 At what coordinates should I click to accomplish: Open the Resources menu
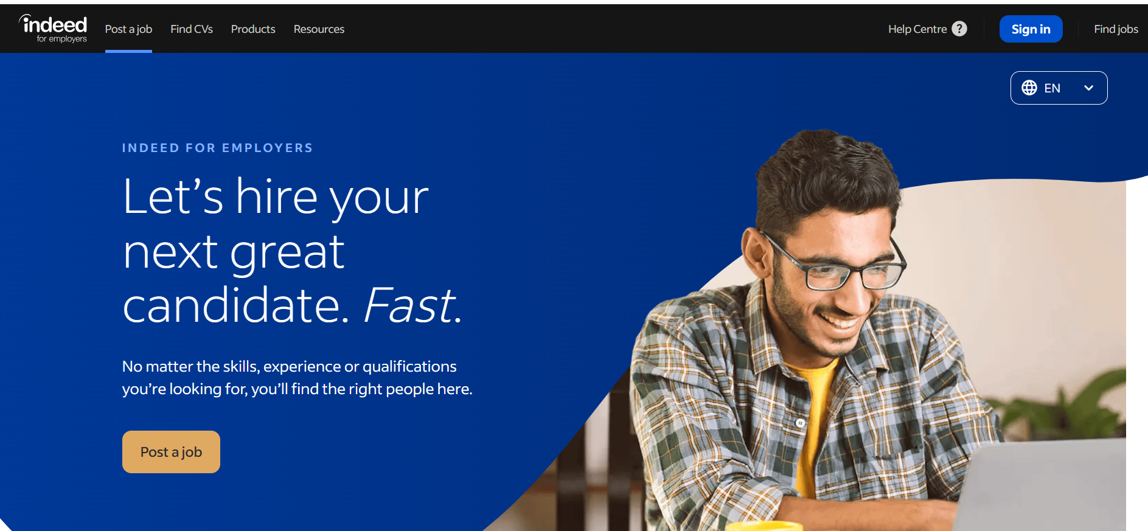(x=319, y=29)
